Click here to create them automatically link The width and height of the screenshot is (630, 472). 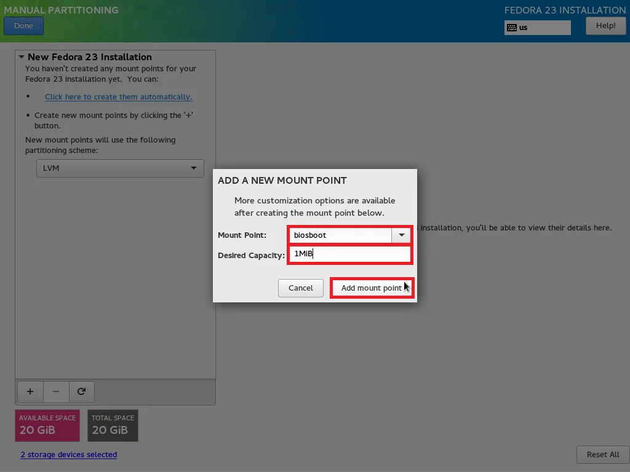click(x=119, y=96)
